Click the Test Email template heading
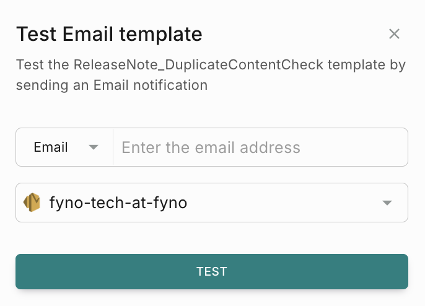This screenshot has height=306, width=425. coord(109,35)
